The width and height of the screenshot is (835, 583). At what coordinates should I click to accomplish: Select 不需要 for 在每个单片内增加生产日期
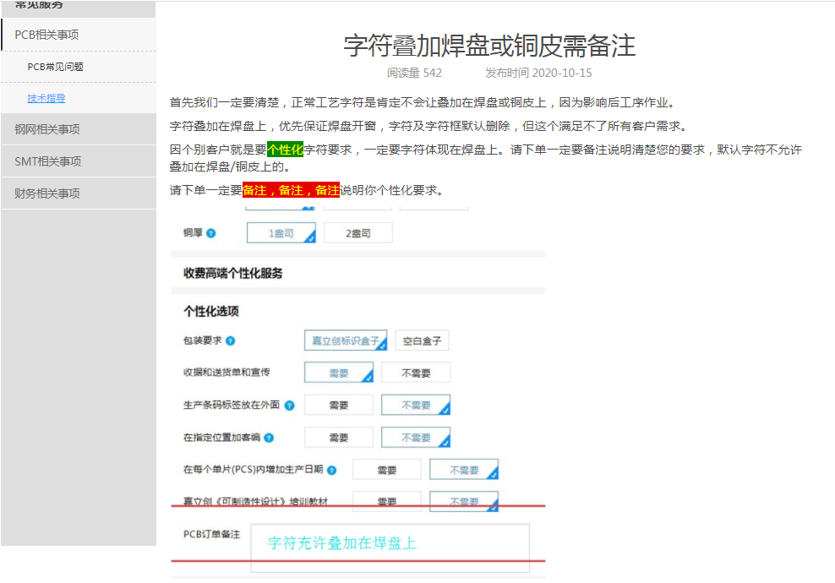coord(463,470)
